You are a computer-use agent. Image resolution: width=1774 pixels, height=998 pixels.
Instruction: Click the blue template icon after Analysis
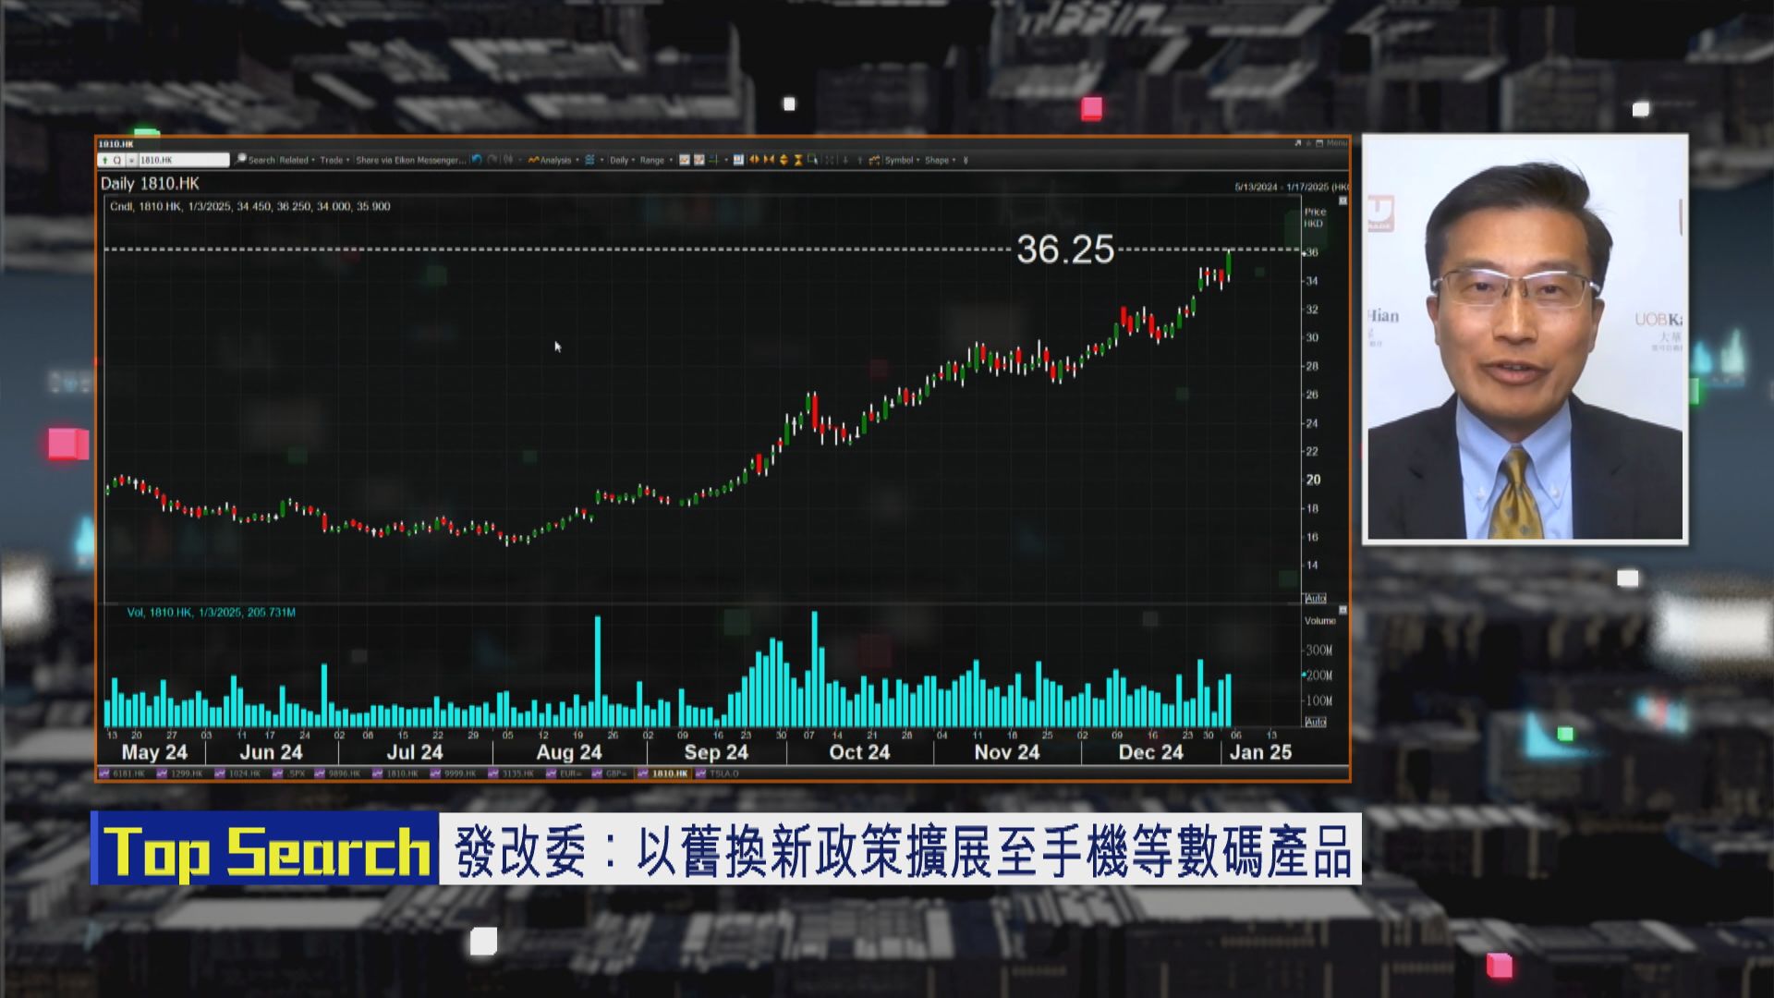pyautogui.click(x=589, y=160)
